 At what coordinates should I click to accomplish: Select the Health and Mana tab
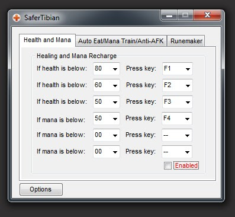click(47, 40)
